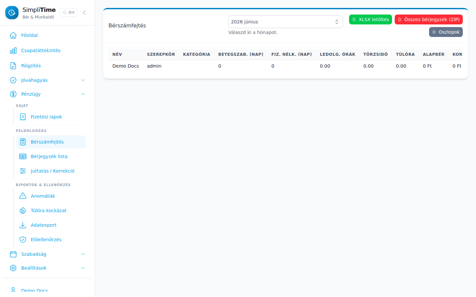Click the FIZ. NÉLK. (NAP) column header

click(292, 54)
